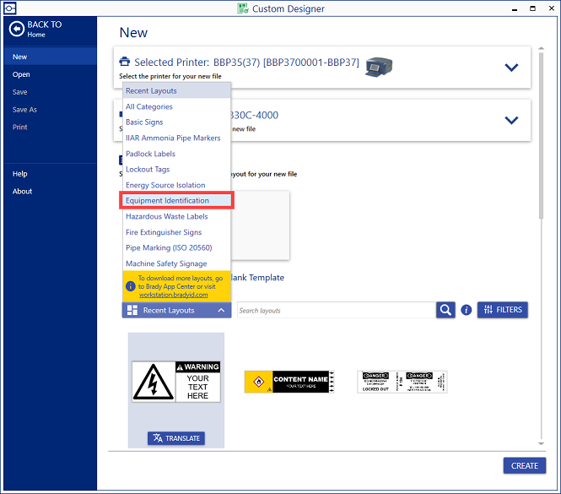Open the workstation.bradyid.com link
This screenshot has height=494, width=561.
coord(174,295)
